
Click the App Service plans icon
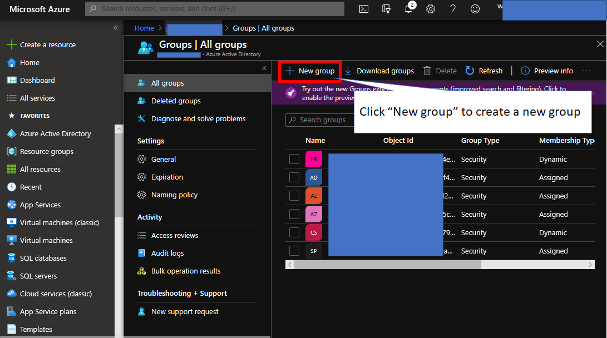point(12,311)
